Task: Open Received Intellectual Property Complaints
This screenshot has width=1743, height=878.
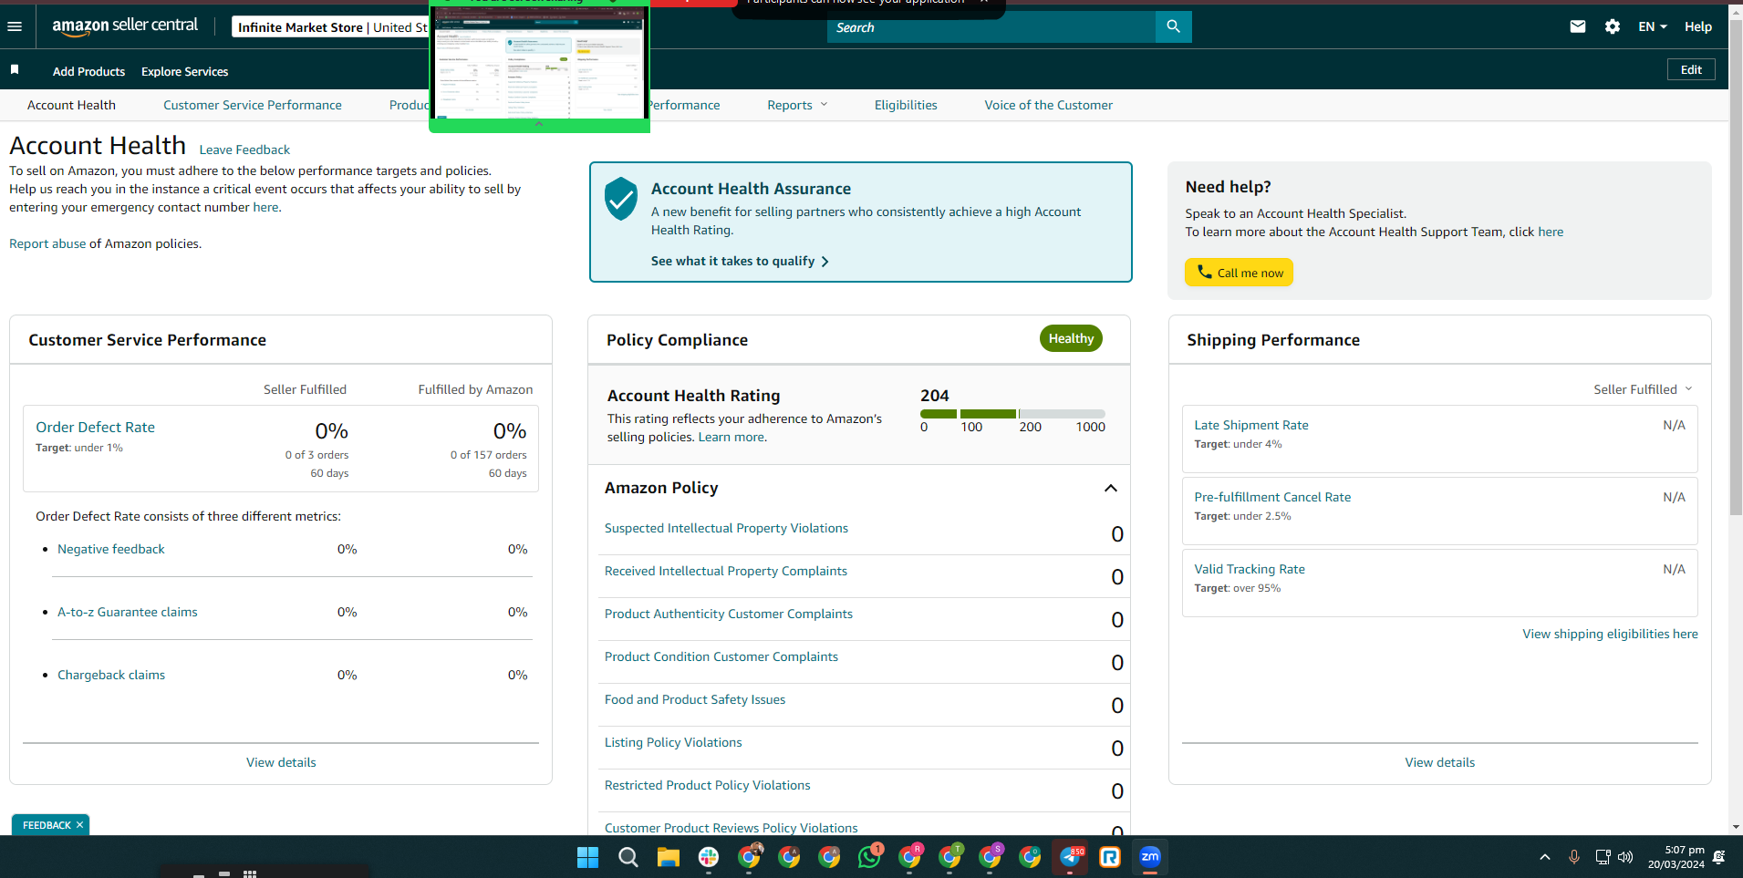Action: [726, 571]
